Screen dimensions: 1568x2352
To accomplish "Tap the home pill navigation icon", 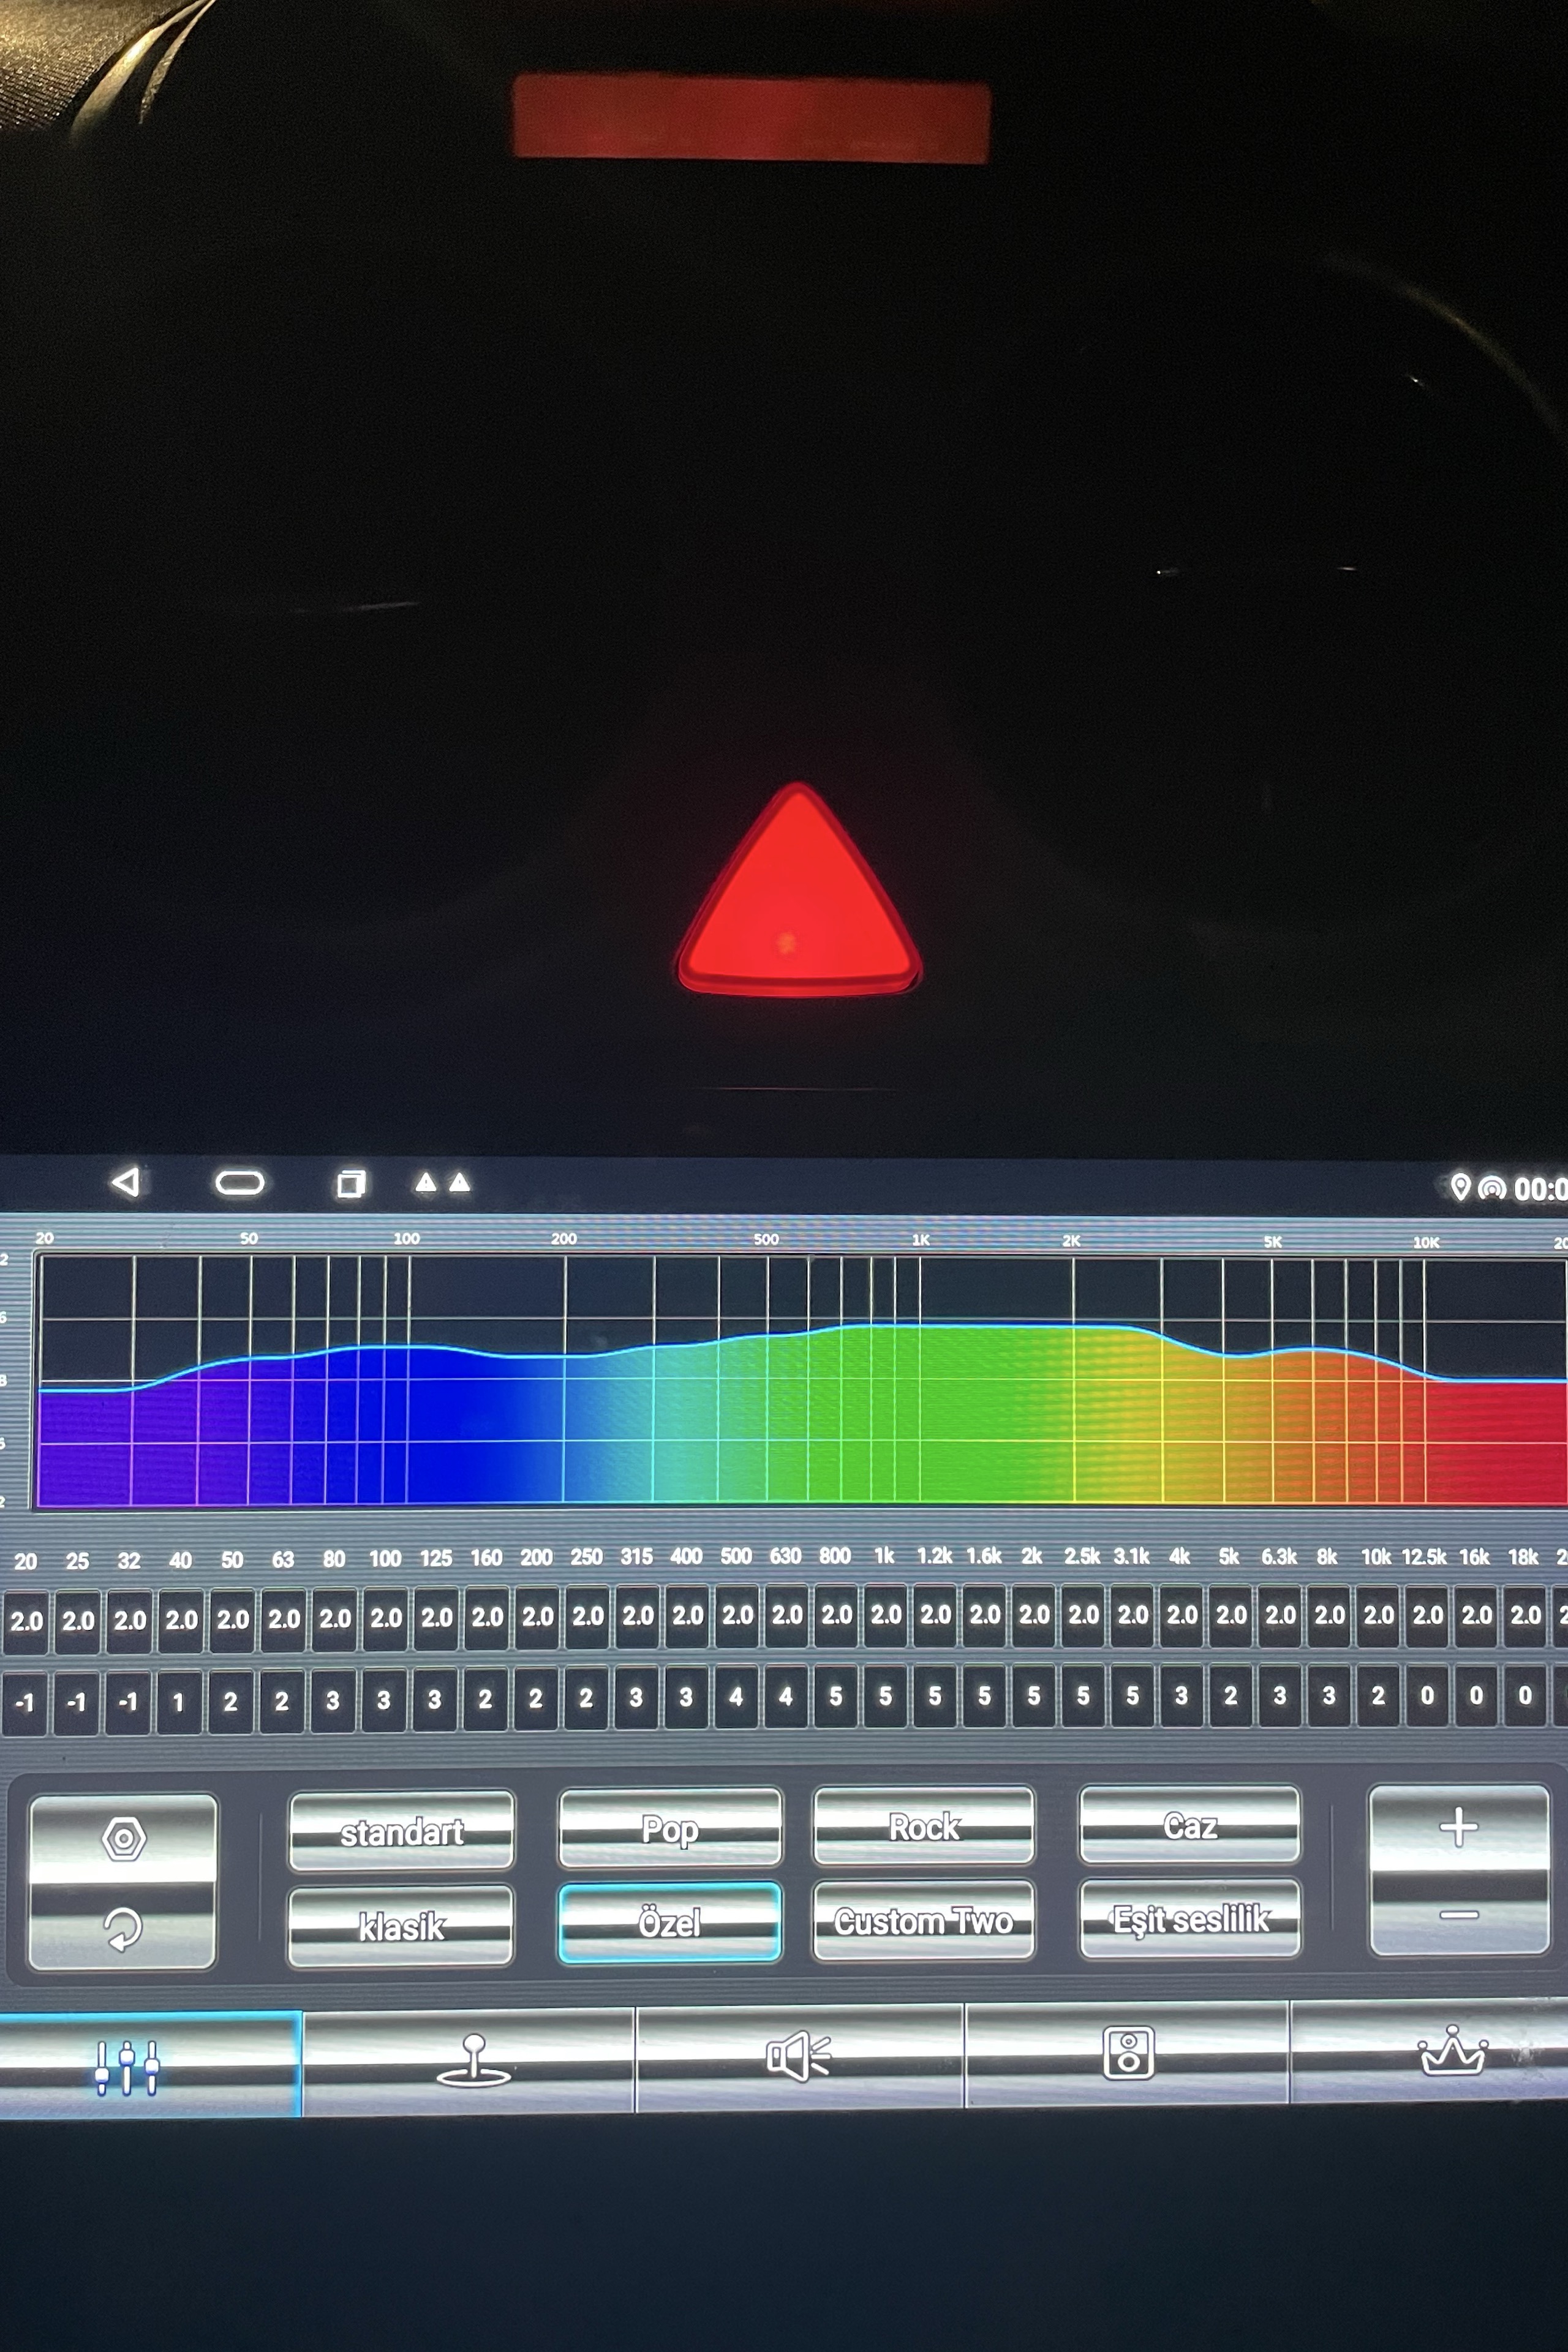I will point(240,1183).
